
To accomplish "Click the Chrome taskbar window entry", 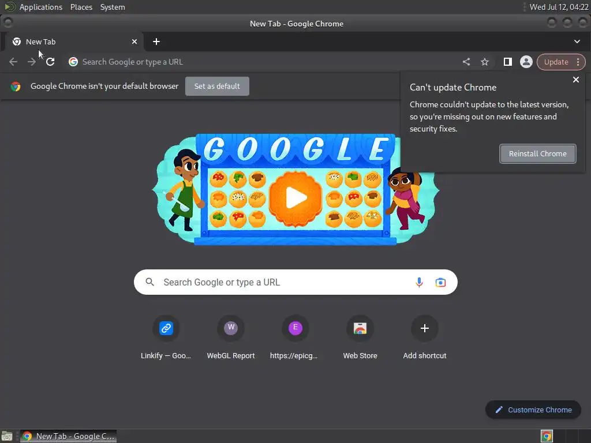I will (x=68, y=436).
